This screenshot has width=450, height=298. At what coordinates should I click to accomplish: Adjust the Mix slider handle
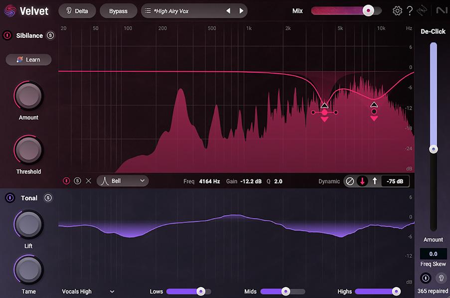point(368,10)
